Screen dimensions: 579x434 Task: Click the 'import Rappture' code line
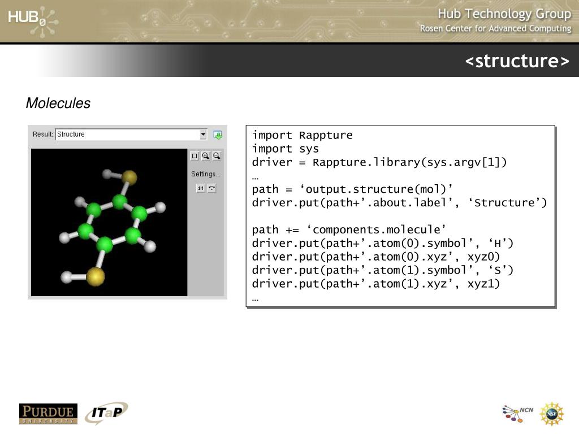click(302, 136)
